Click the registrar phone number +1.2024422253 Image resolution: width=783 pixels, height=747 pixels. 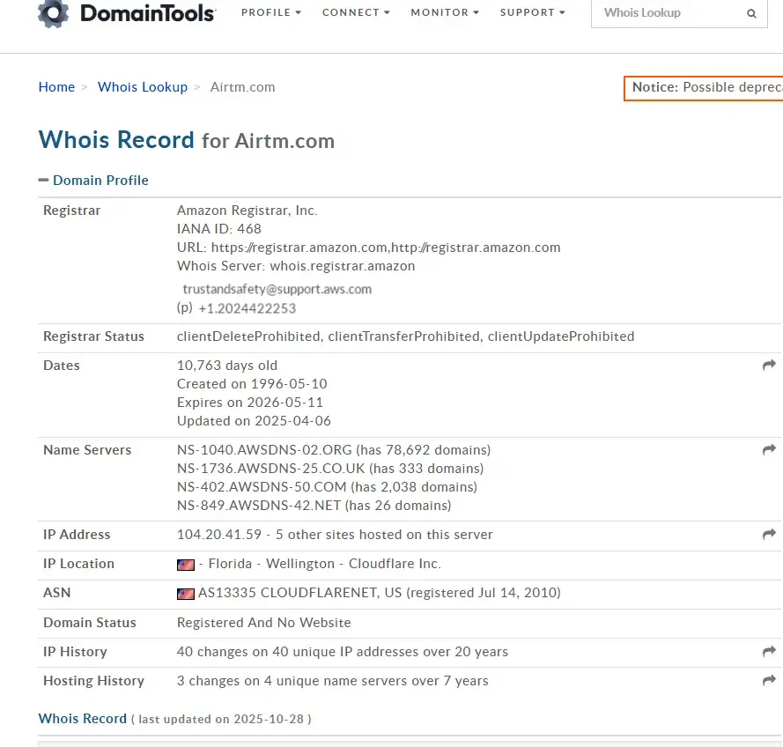(x=247, y=308)
